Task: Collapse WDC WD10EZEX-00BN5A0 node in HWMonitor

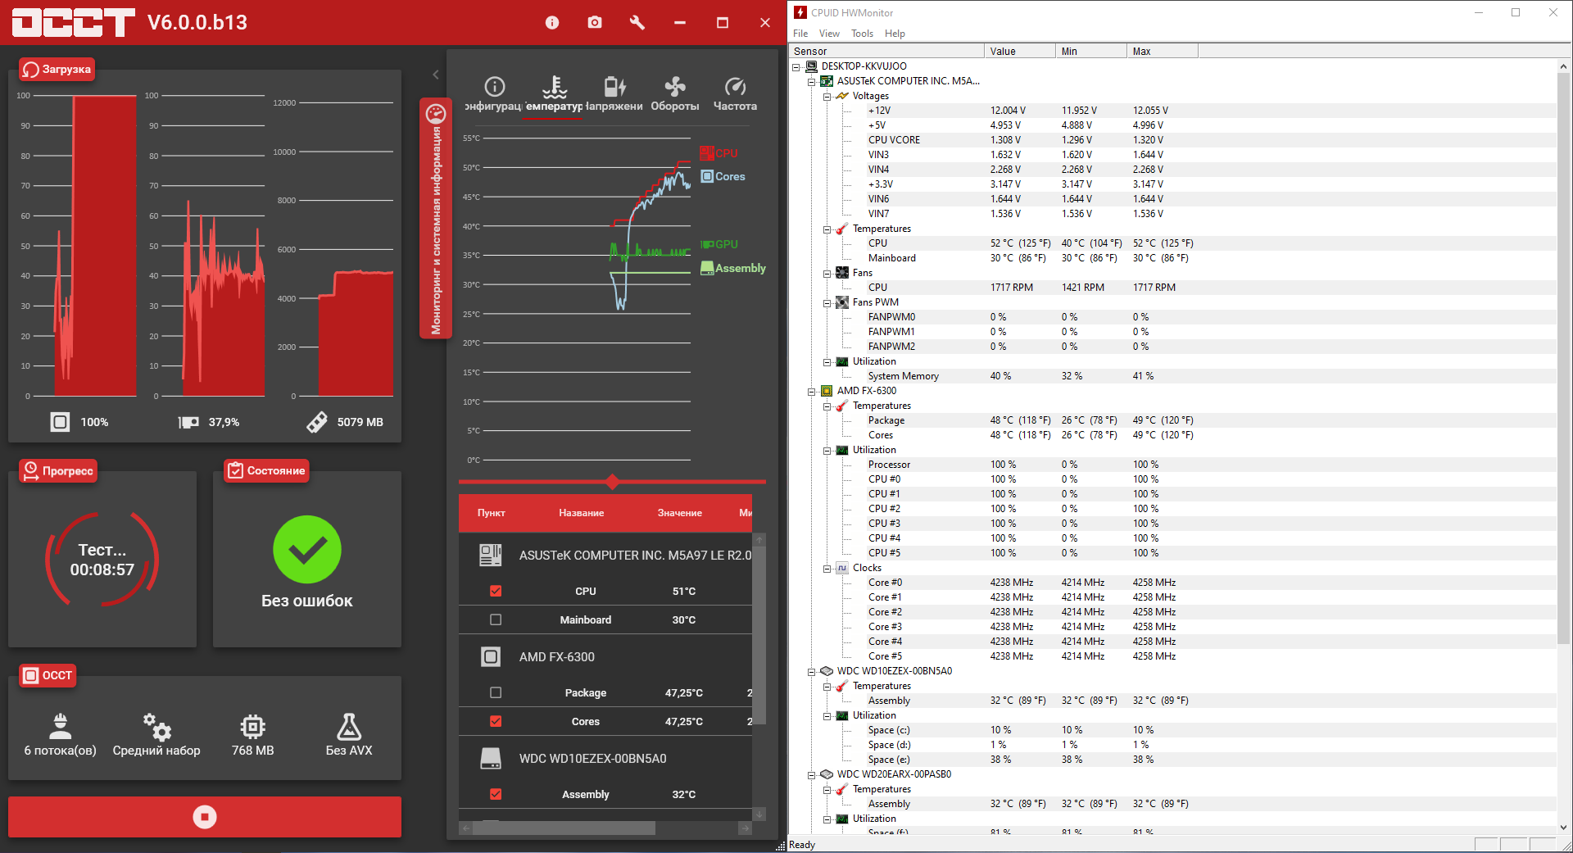Action: (x=812, y=672)
